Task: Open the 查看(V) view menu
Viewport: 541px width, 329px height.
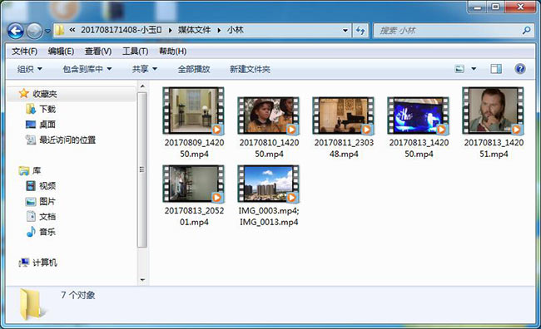Action: tap(98, 52)
